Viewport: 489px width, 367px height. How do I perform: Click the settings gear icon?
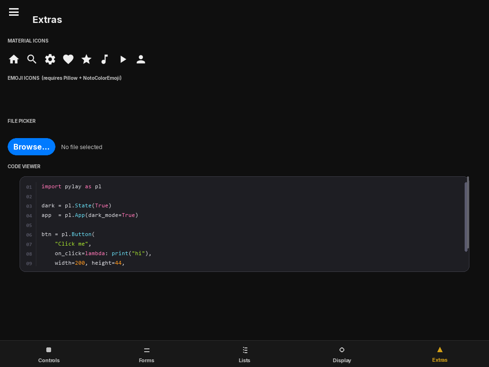50,59
